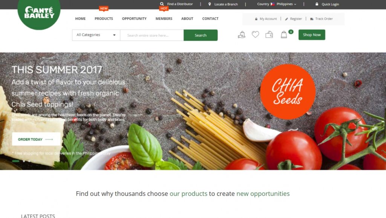Click the Order Today banner button
This screenshot has width=386, height=218.
point(36,139)
